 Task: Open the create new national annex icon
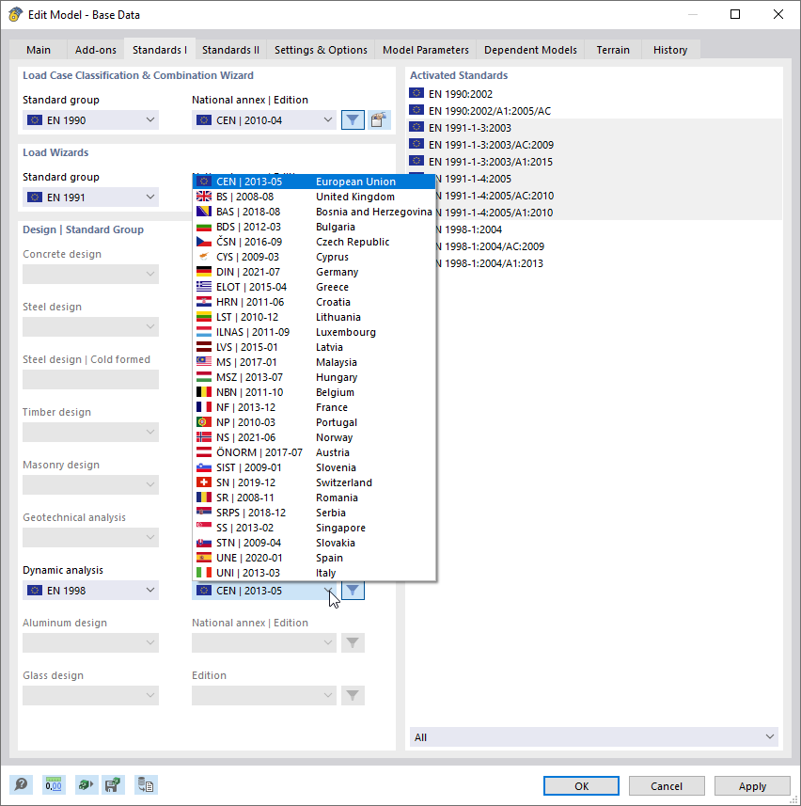tap(378, 119)
